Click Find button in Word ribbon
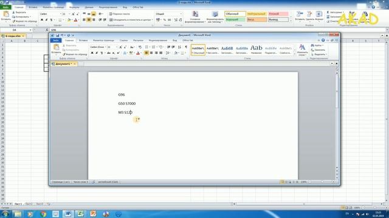 coord(317,45)
